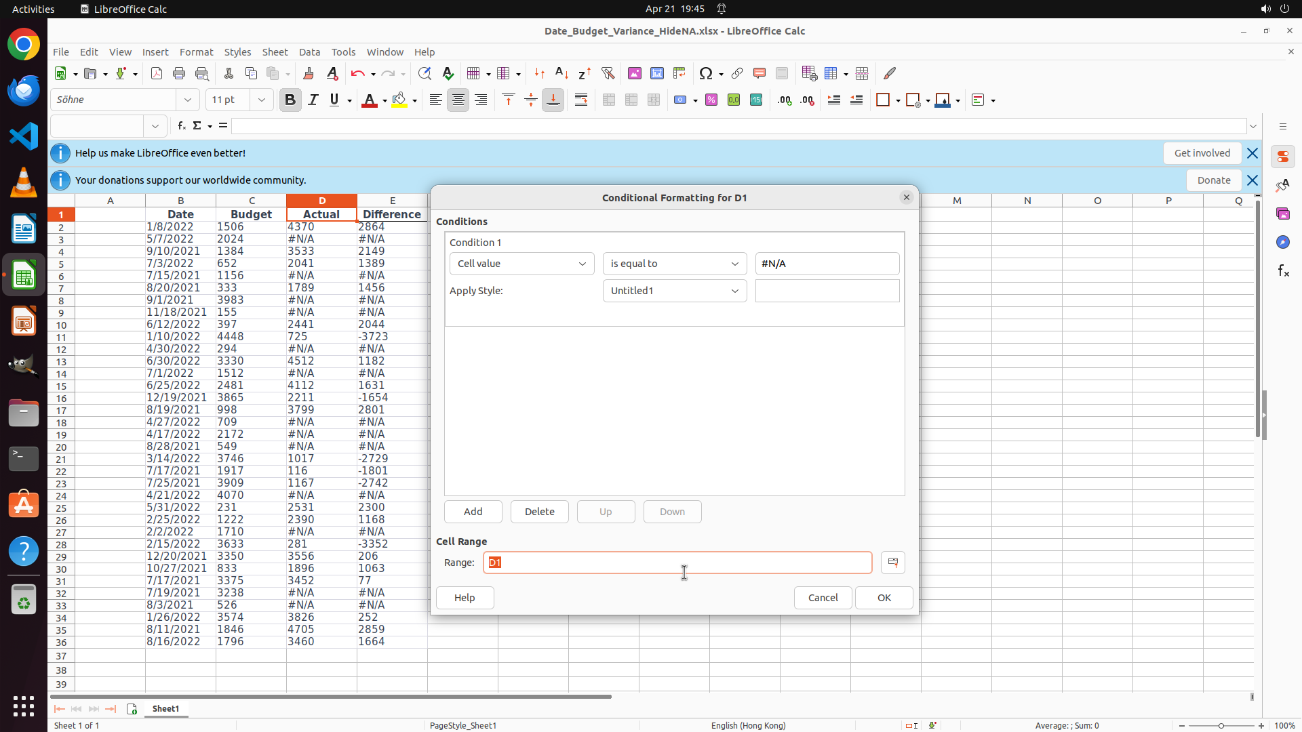The image size is (1302, 732).
Task: Open the sidebar Navigator panel icon
Action: [x=1282, y=242]
